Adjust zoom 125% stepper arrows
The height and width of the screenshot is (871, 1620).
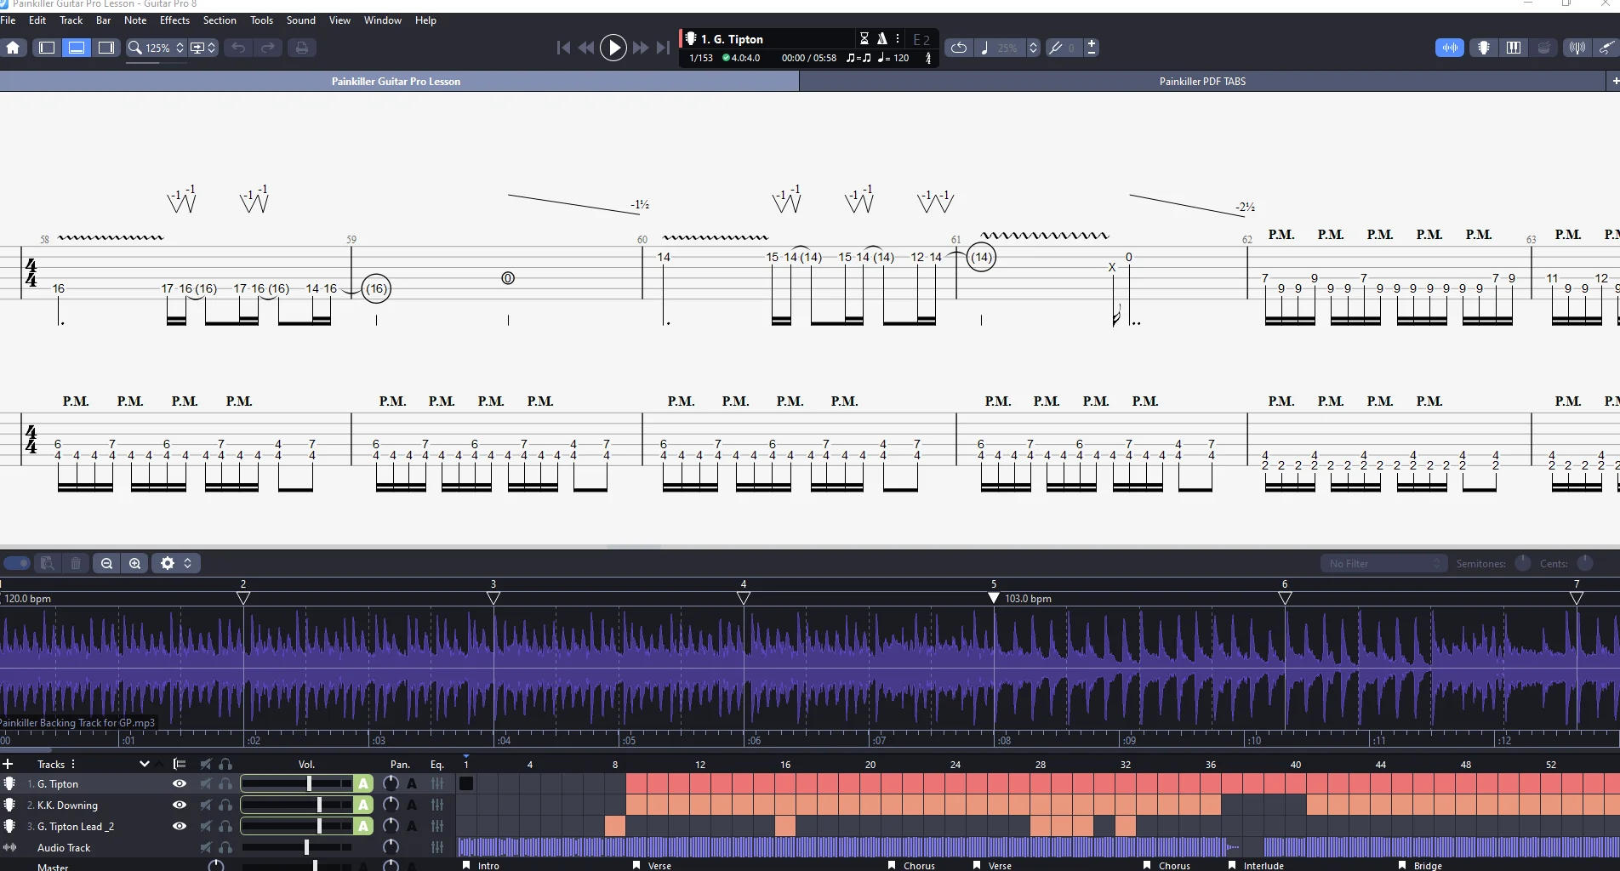pos(180,48)
